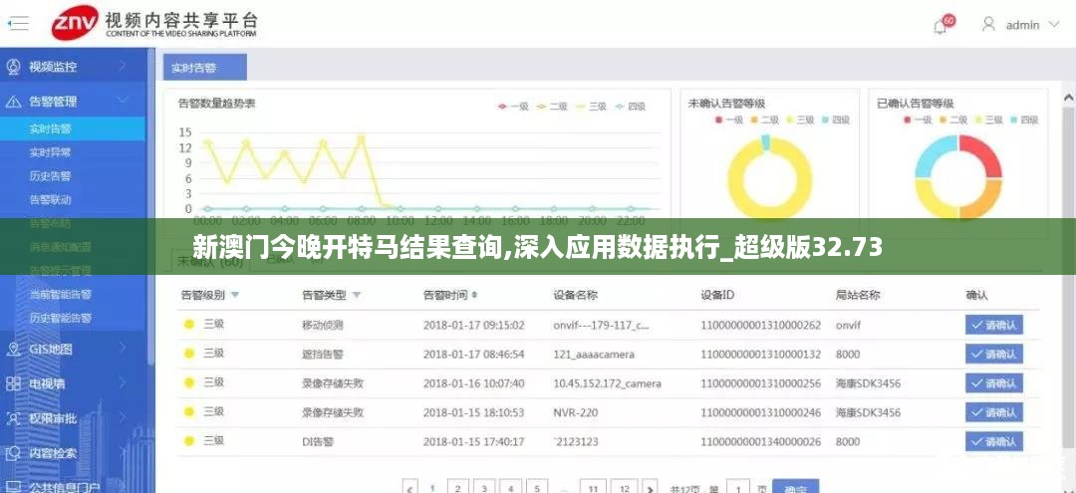Screen dimensions: 1076x493
Task: Click the page number jump input field
Action: pos(738,487)
